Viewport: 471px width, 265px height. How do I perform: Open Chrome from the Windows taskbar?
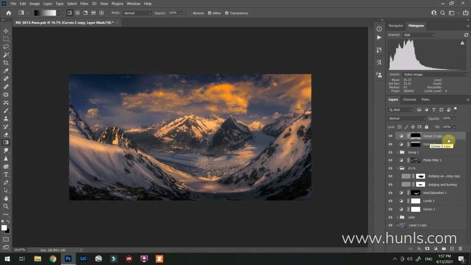click(52, 259)
